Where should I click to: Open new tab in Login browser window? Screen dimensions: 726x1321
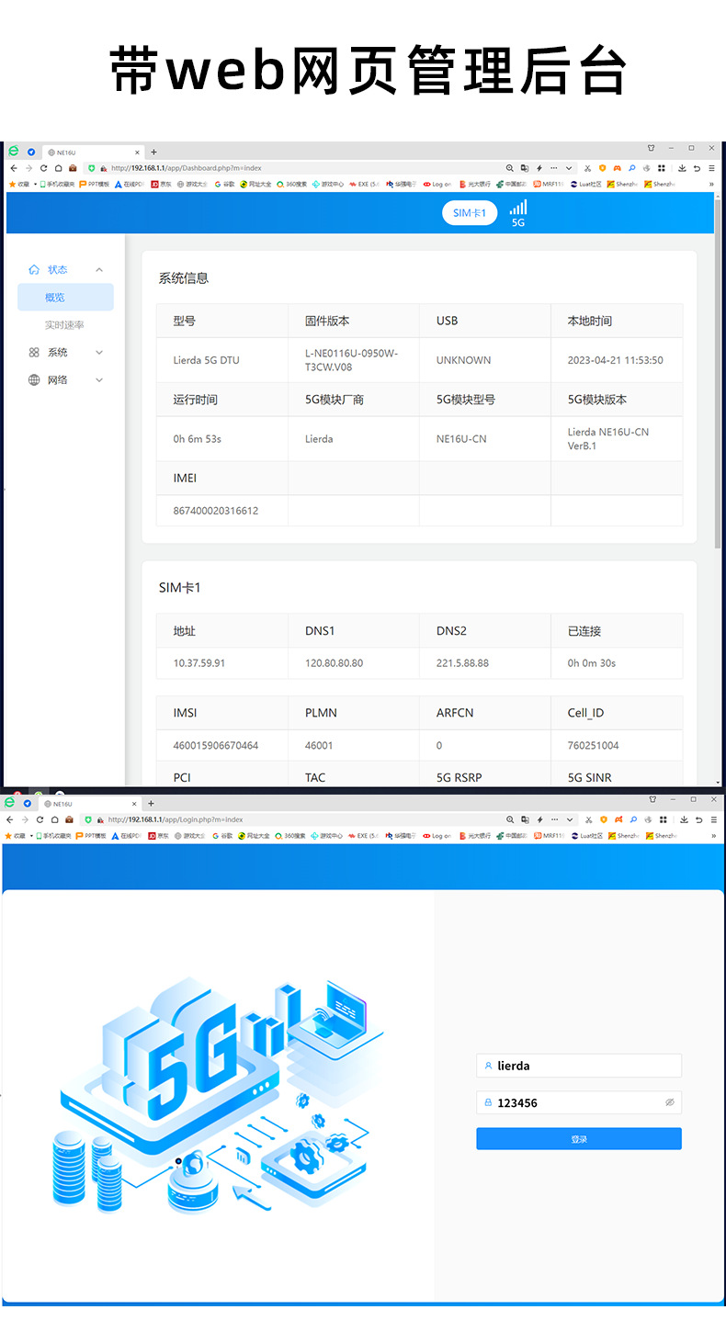pyautogui.click(x=153, y=804)
